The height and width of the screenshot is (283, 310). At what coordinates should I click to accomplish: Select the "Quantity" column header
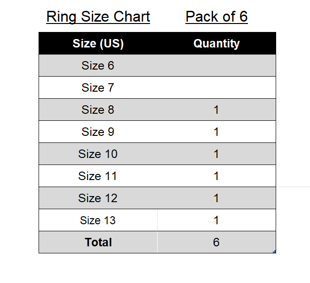point(216,44)
